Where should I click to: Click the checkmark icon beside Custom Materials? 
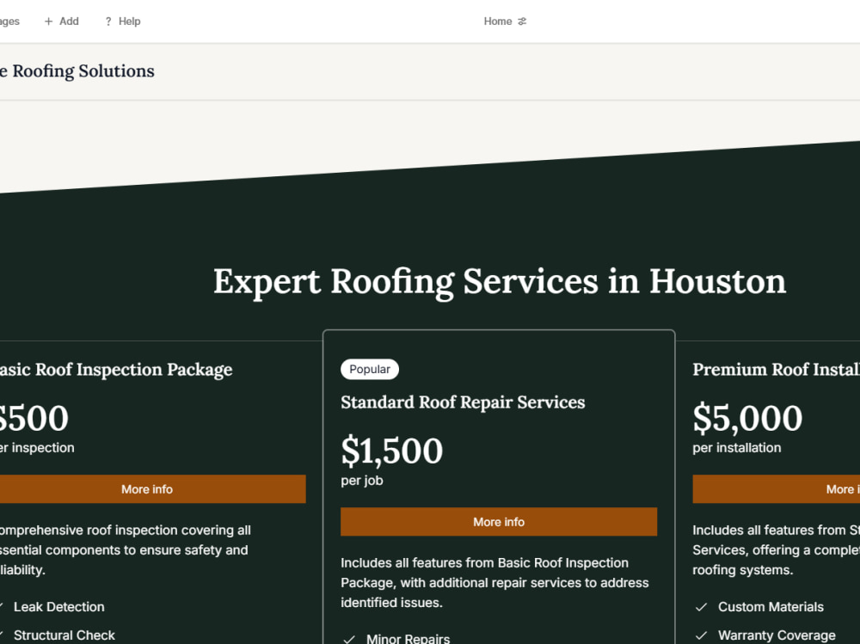tap(701, 607)
